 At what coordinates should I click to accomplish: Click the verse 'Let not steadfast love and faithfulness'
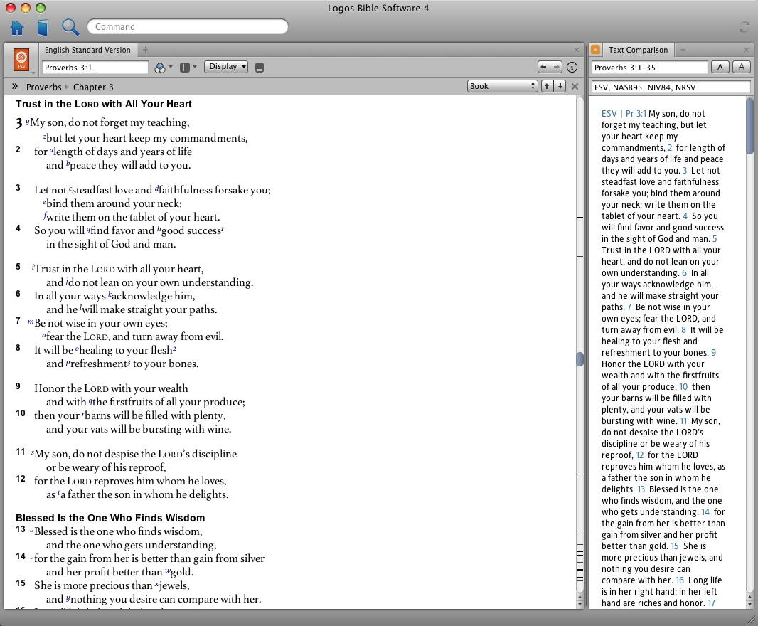coord(152,190)
